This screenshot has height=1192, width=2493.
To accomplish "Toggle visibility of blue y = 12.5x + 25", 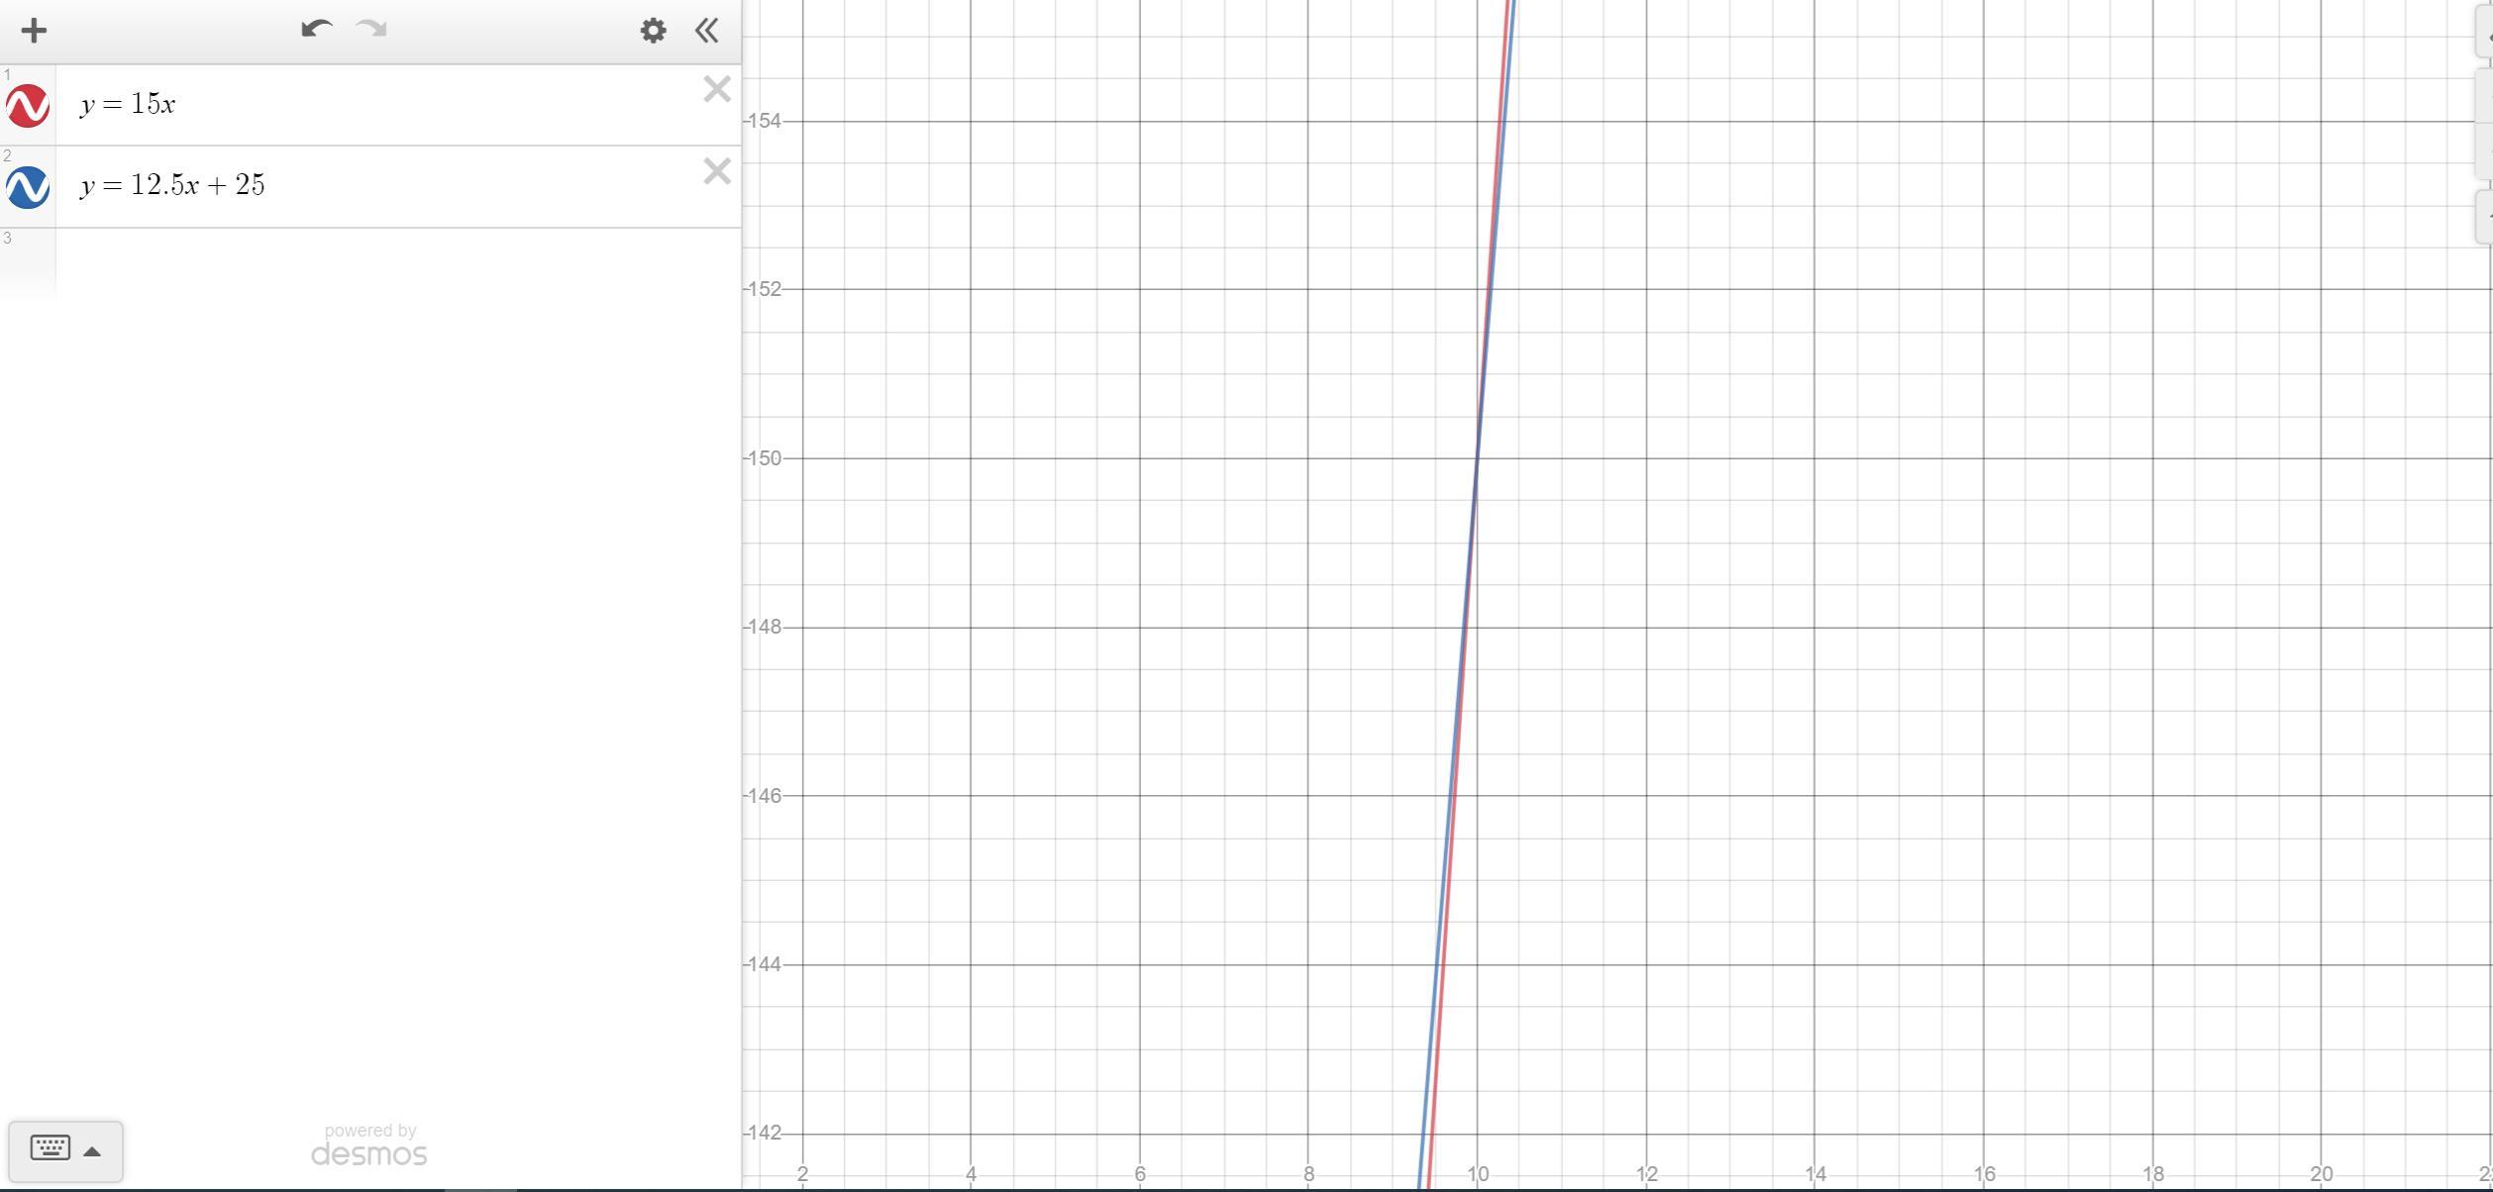I will pos(28,187).
